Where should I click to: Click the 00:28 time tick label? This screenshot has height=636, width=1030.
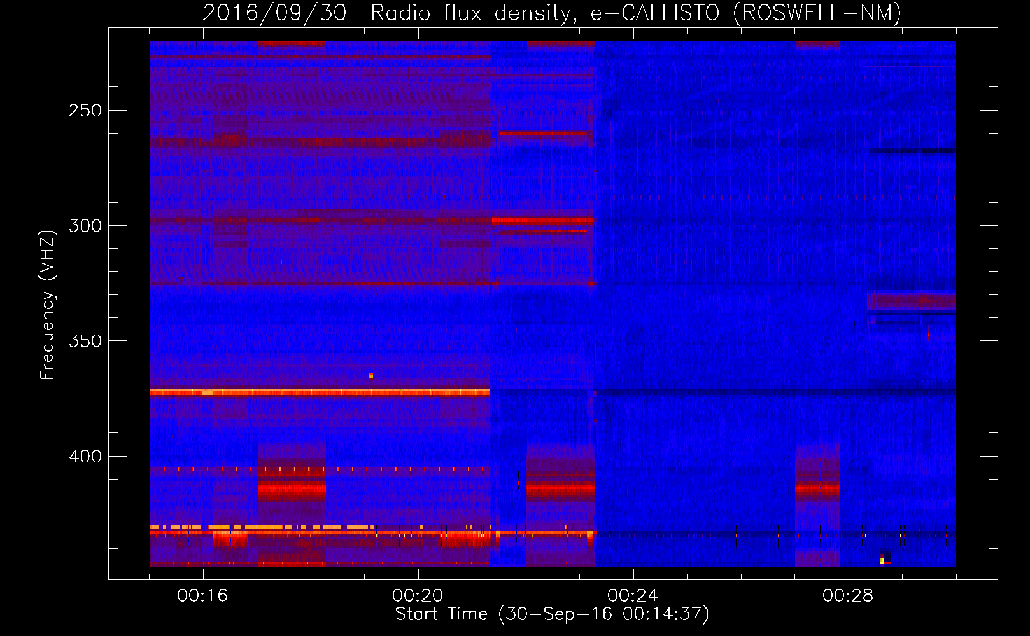[x=848, y=595]
